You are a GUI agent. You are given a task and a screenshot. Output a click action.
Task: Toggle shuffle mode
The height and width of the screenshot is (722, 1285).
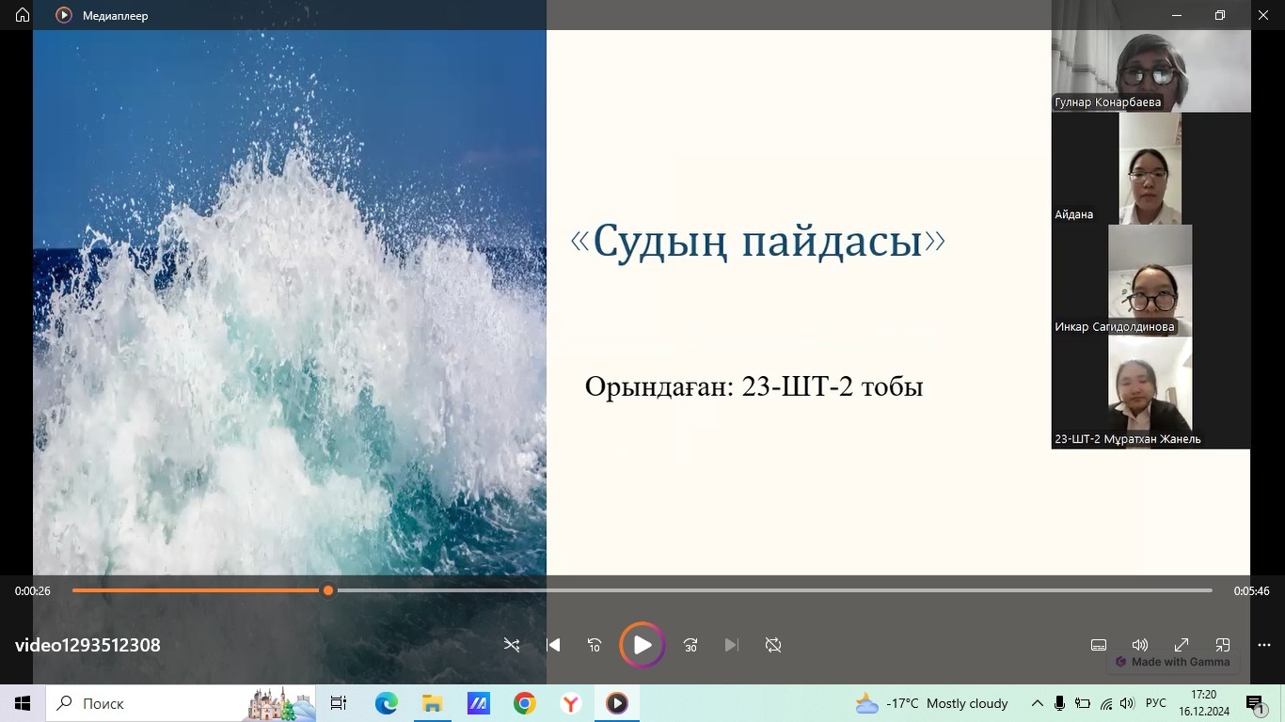[x=512, y=645]
